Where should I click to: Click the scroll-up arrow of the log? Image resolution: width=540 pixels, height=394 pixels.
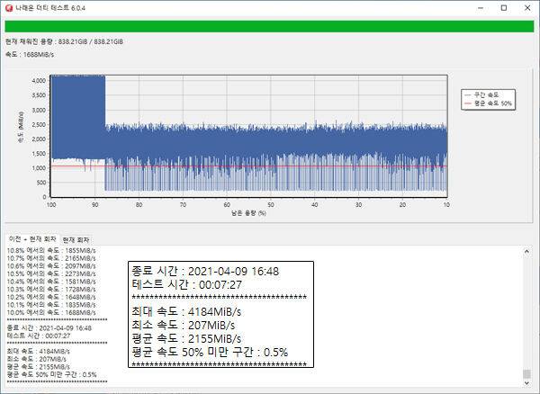[527, 250]
